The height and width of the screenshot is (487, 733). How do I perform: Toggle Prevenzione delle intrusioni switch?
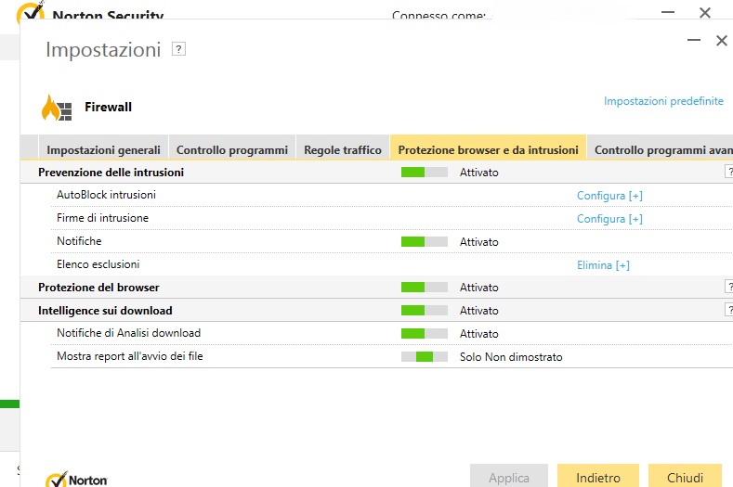point(424,173)
